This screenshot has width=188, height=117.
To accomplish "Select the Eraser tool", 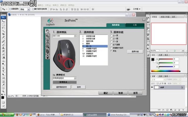I will point(3,54).
